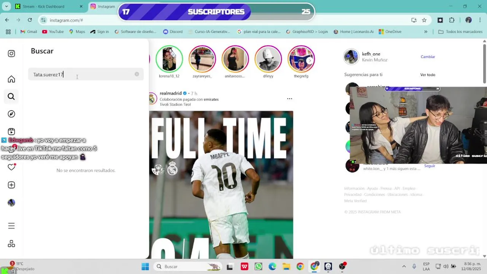The height and width of the screenshot is (274, 487).
Task: Click taskbar Buscar search box
Action: tap(188, 266)
